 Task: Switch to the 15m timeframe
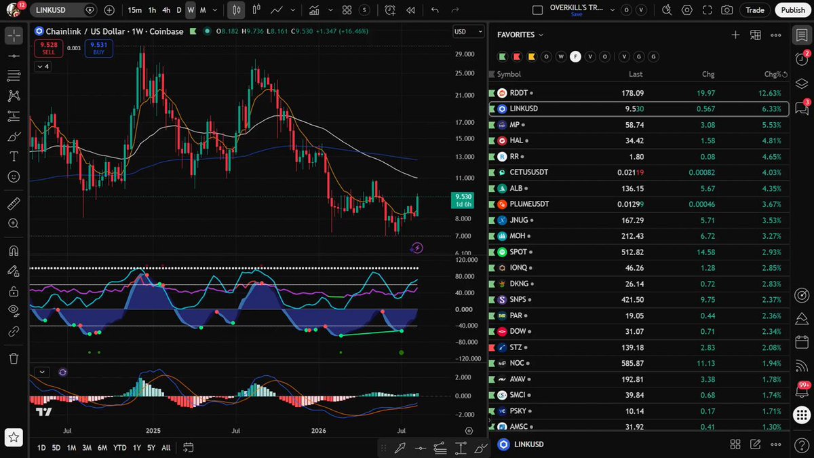pyautogui.click(x=134, y=10)
